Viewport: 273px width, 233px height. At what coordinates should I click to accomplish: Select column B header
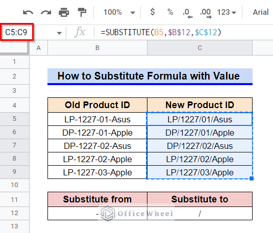click(97, 48)
